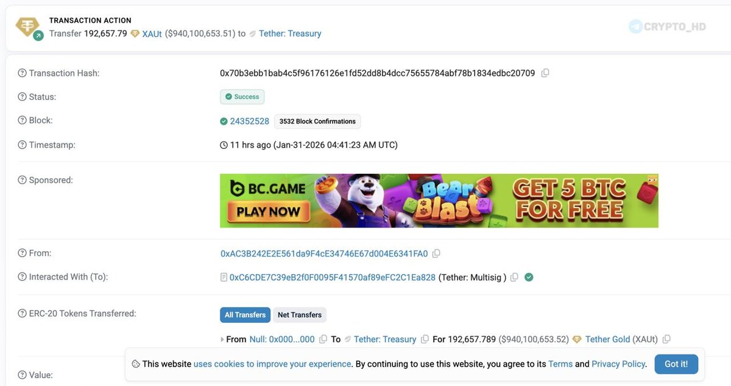731x386 pixels.
Task: Copy Tether Treasury address in transfer row
Action: pos(425,339)
